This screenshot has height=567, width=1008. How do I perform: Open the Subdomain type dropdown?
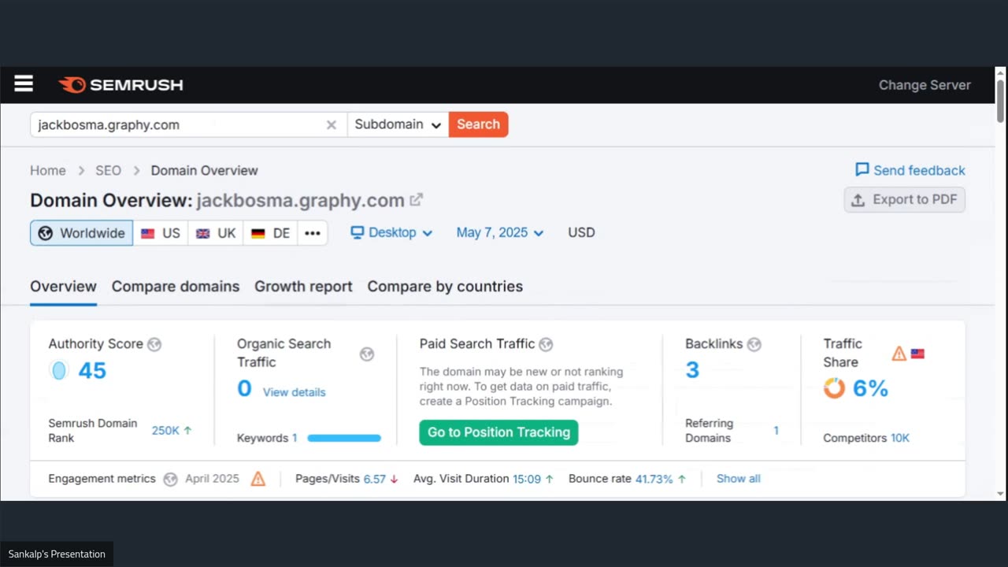pyautogui.click(x=398, y=124)
